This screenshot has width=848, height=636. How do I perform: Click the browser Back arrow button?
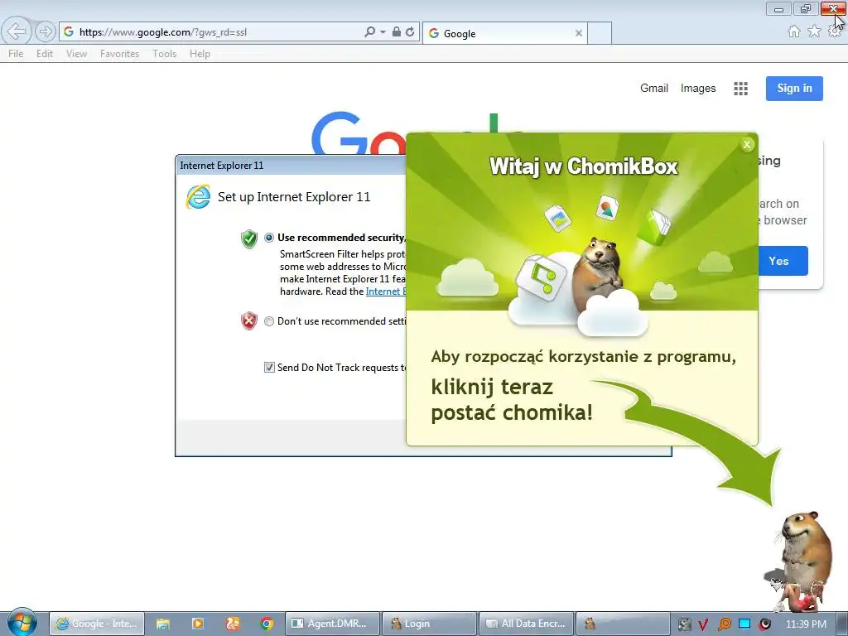[17, 31]
